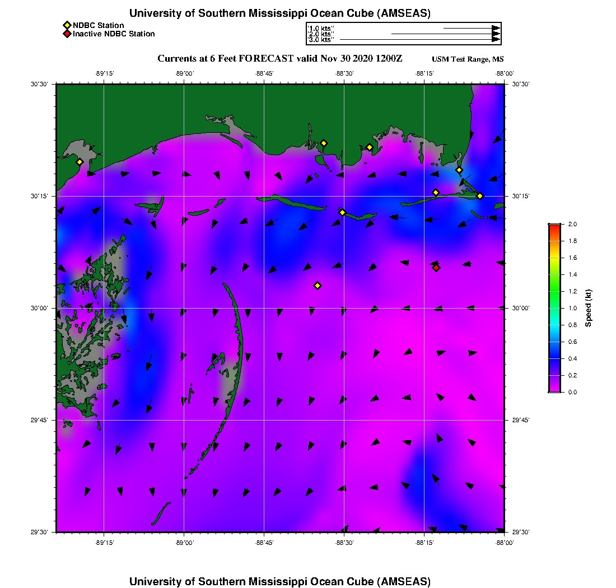Click the westernmost yellow NDBC station marker
The image size is (616, 588).
pos(80,162)
